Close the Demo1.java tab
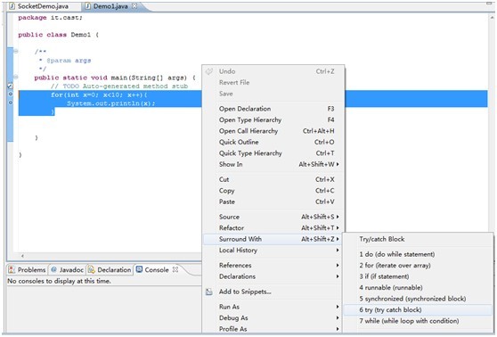Viewport: 497px width, 337px height. point(134,5)
